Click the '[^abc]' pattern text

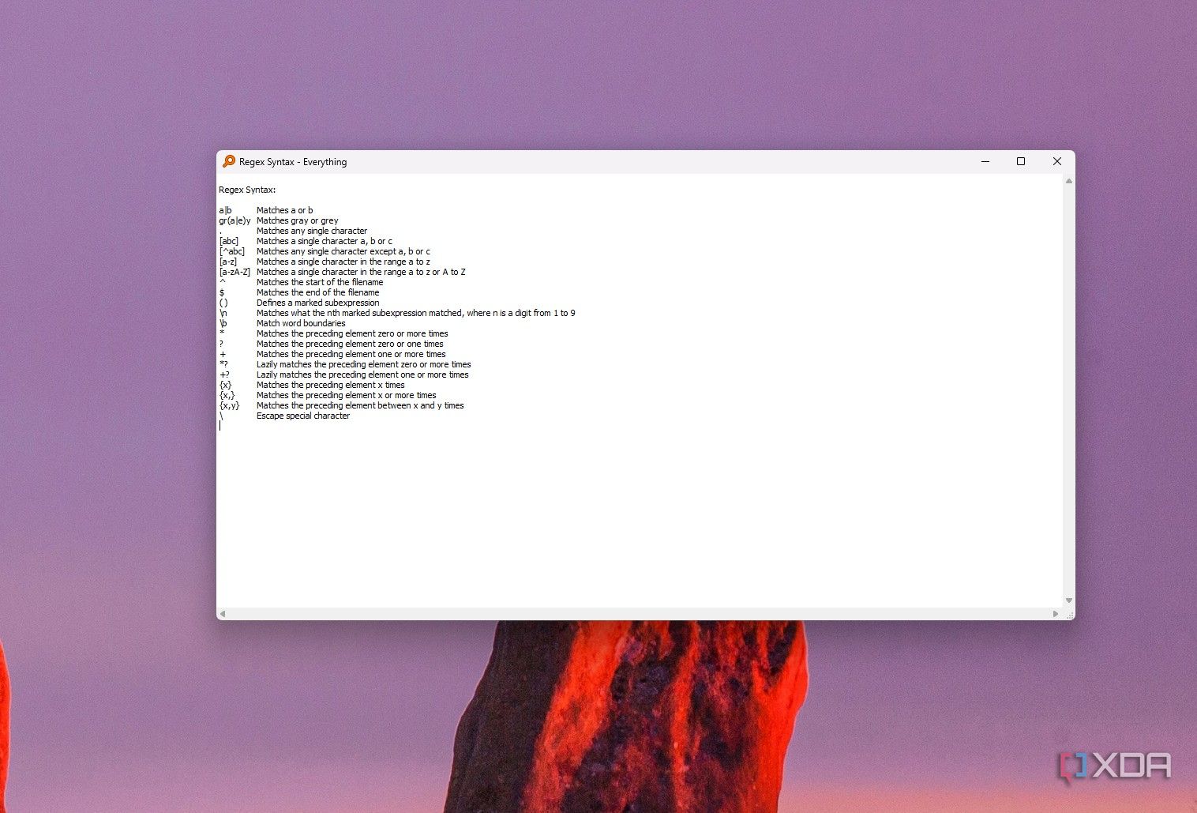click(232, 251)
